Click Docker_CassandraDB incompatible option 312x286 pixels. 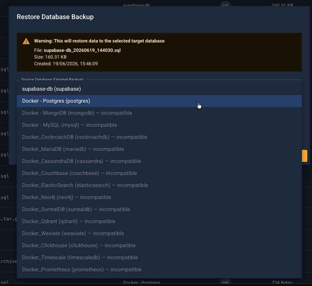[159, 161]
